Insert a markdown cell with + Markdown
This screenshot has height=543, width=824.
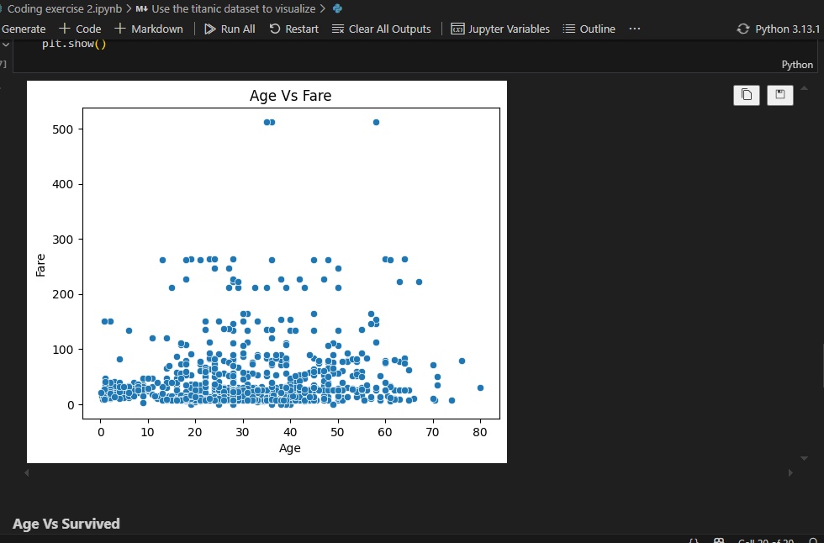pos(149,28)
